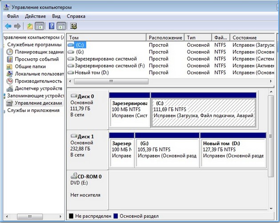This screenshot has height=223, width=280.
Task: Open the Действие menu
Action: pyautogui.click(x=35, y=16)
